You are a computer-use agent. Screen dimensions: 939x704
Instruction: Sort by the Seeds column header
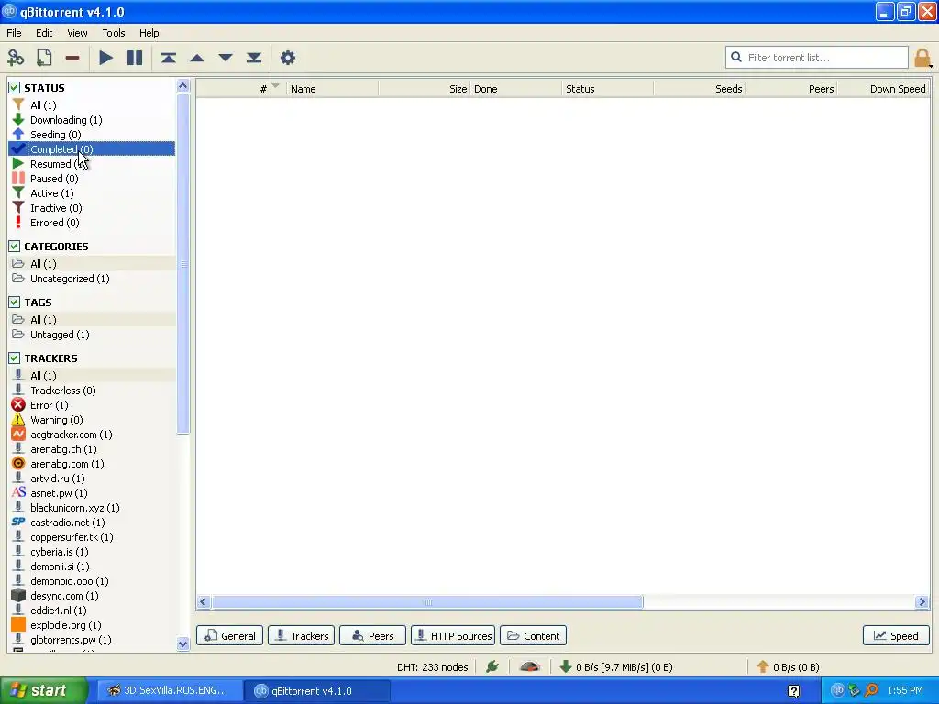[700, 89]
